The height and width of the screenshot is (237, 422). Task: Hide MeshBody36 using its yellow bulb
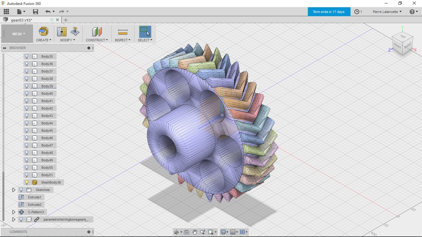(x=27, y=182)
